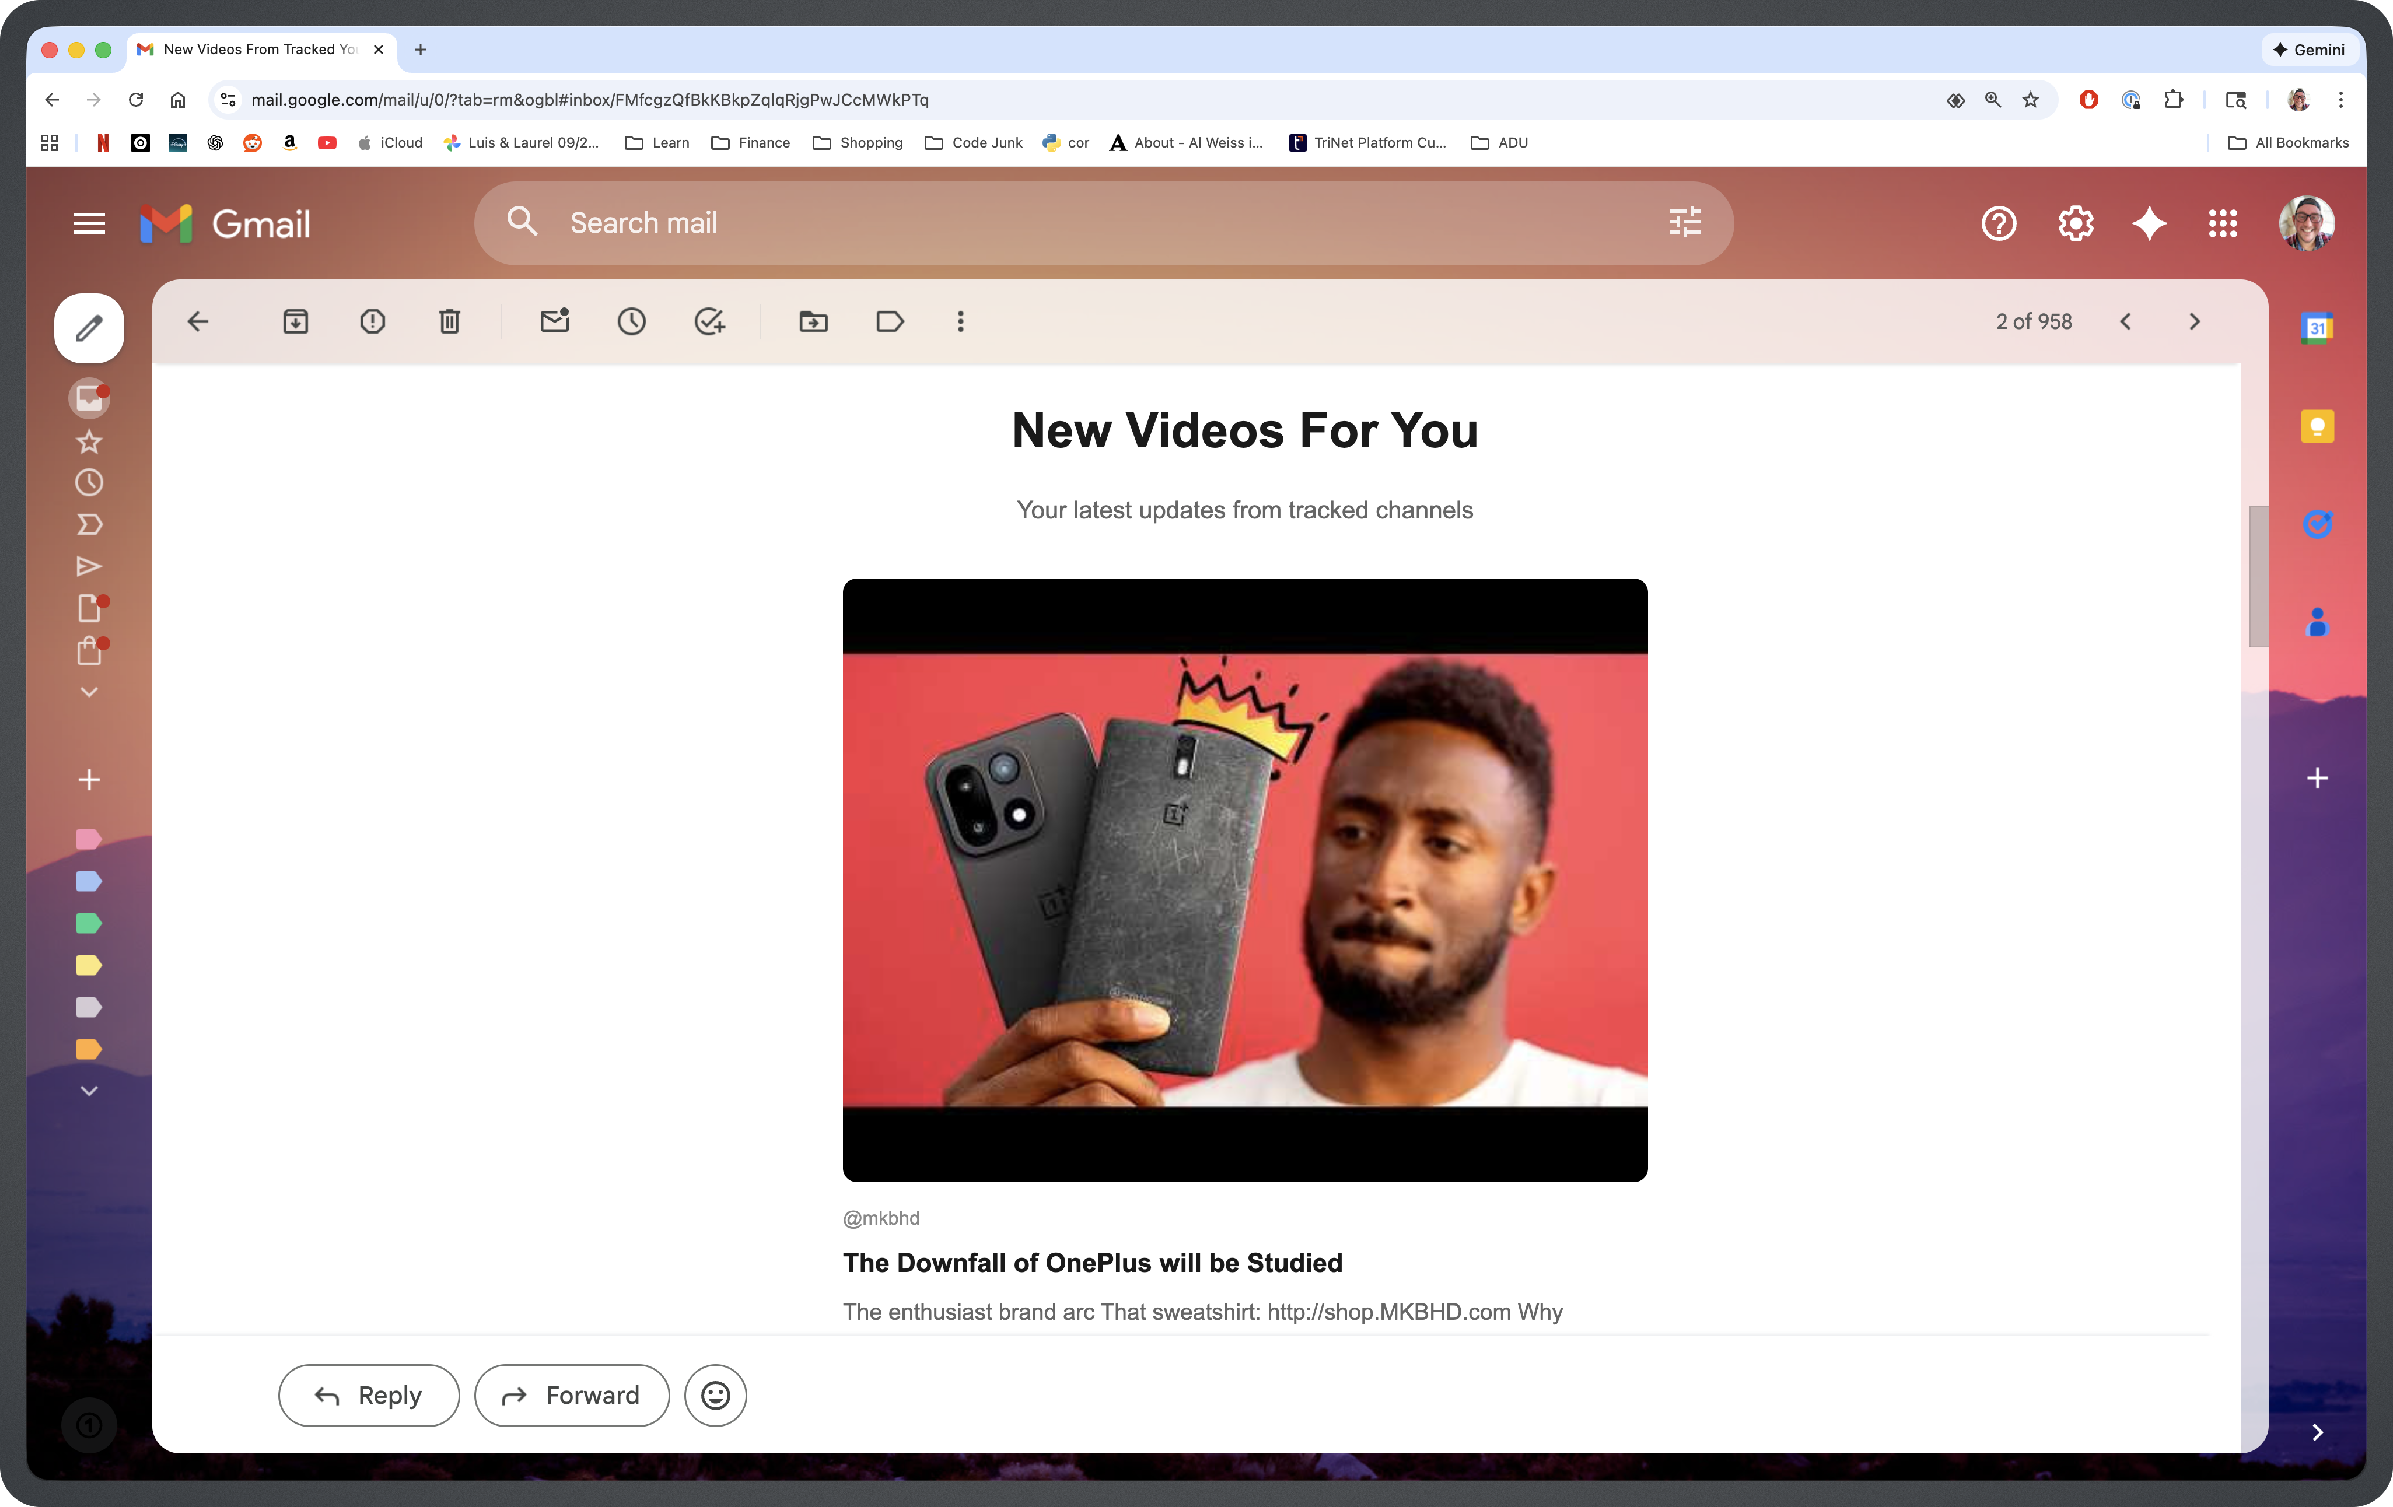The image size is (2393, 1507).
Task: Delete the email with the trash icon
Action: point(449,321)
